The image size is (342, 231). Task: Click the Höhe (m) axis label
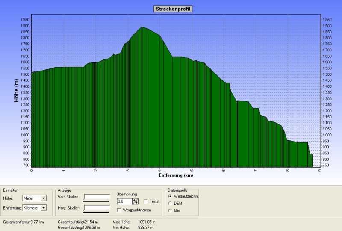click(x=17, y=91)
